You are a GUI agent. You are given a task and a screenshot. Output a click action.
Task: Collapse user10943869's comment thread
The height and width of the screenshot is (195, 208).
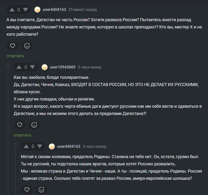(x=8, y=66)
